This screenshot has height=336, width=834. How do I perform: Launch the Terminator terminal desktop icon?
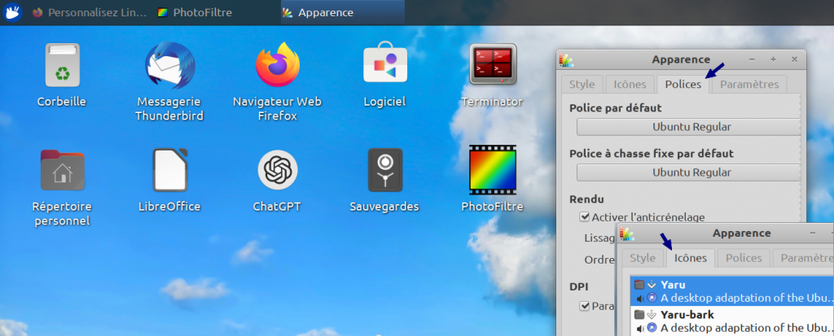[x=492, y=65]
